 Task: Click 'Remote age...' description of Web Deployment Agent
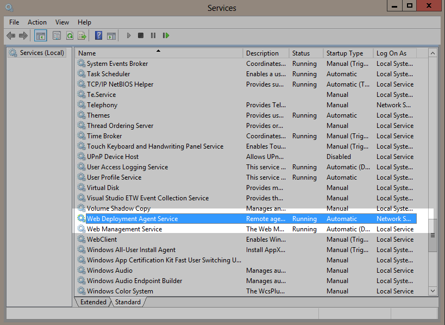click(266, 219)
